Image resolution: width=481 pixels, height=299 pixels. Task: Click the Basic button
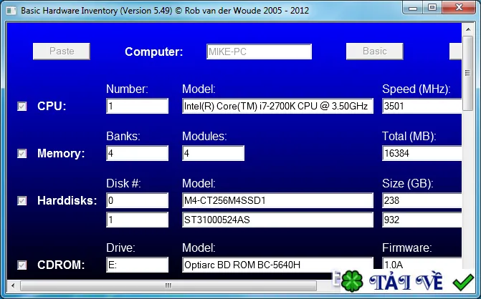click(375, 51)
